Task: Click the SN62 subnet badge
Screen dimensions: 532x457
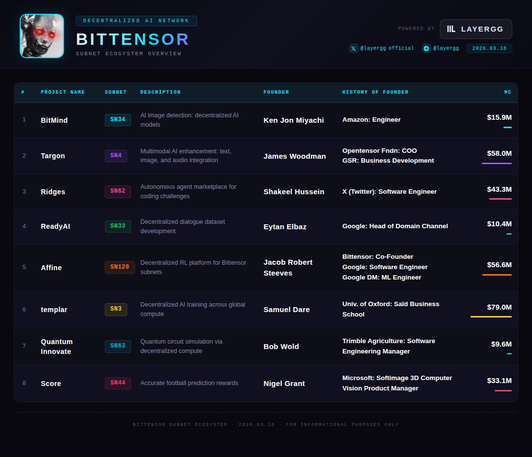Action: coord(118,191)
